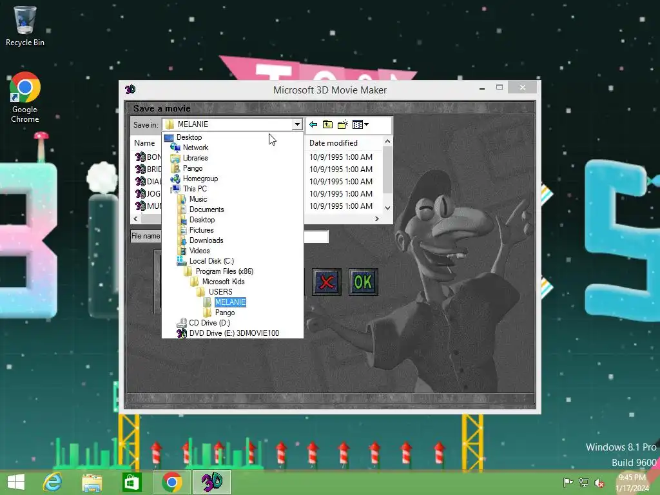Create a new folder with toolbar icon

point(343,124)
